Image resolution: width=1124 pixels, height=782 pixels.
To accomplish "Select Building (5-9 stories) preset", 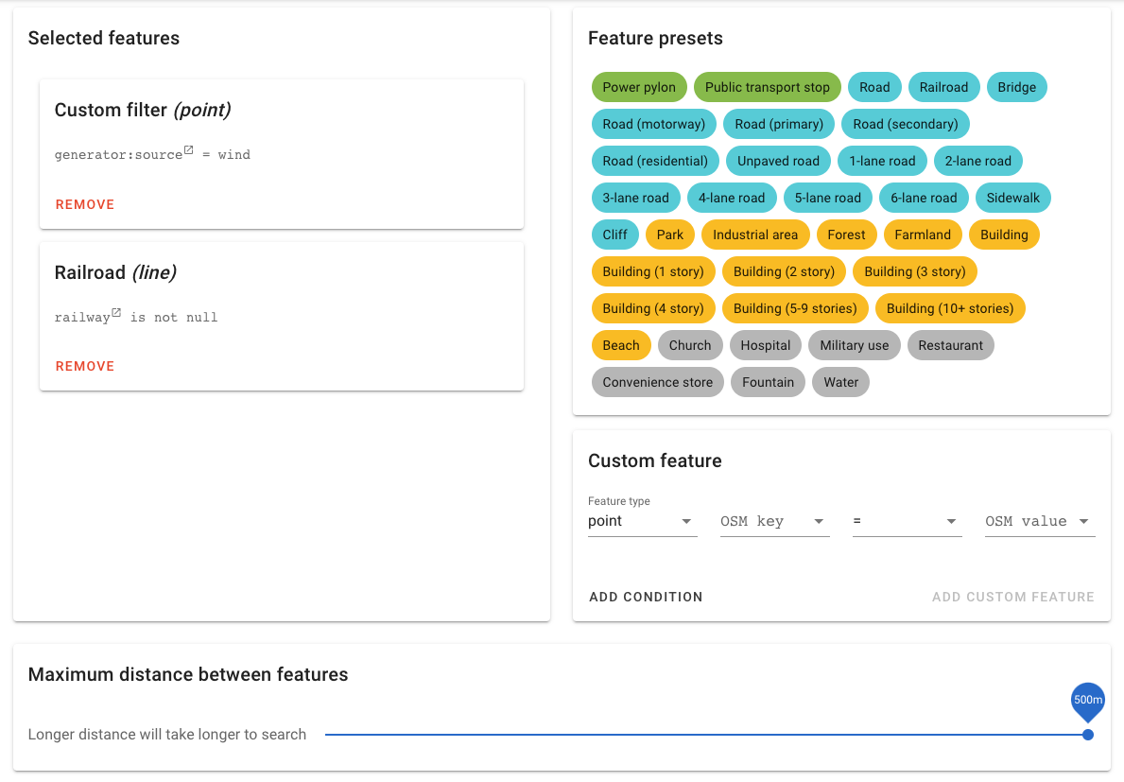I will coord(795,309).
